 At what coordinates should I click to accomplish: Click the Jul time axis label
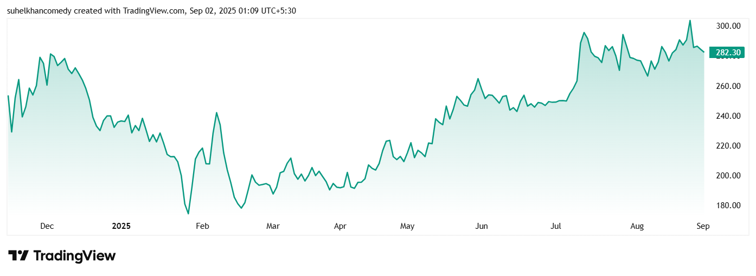coord(555,226)
